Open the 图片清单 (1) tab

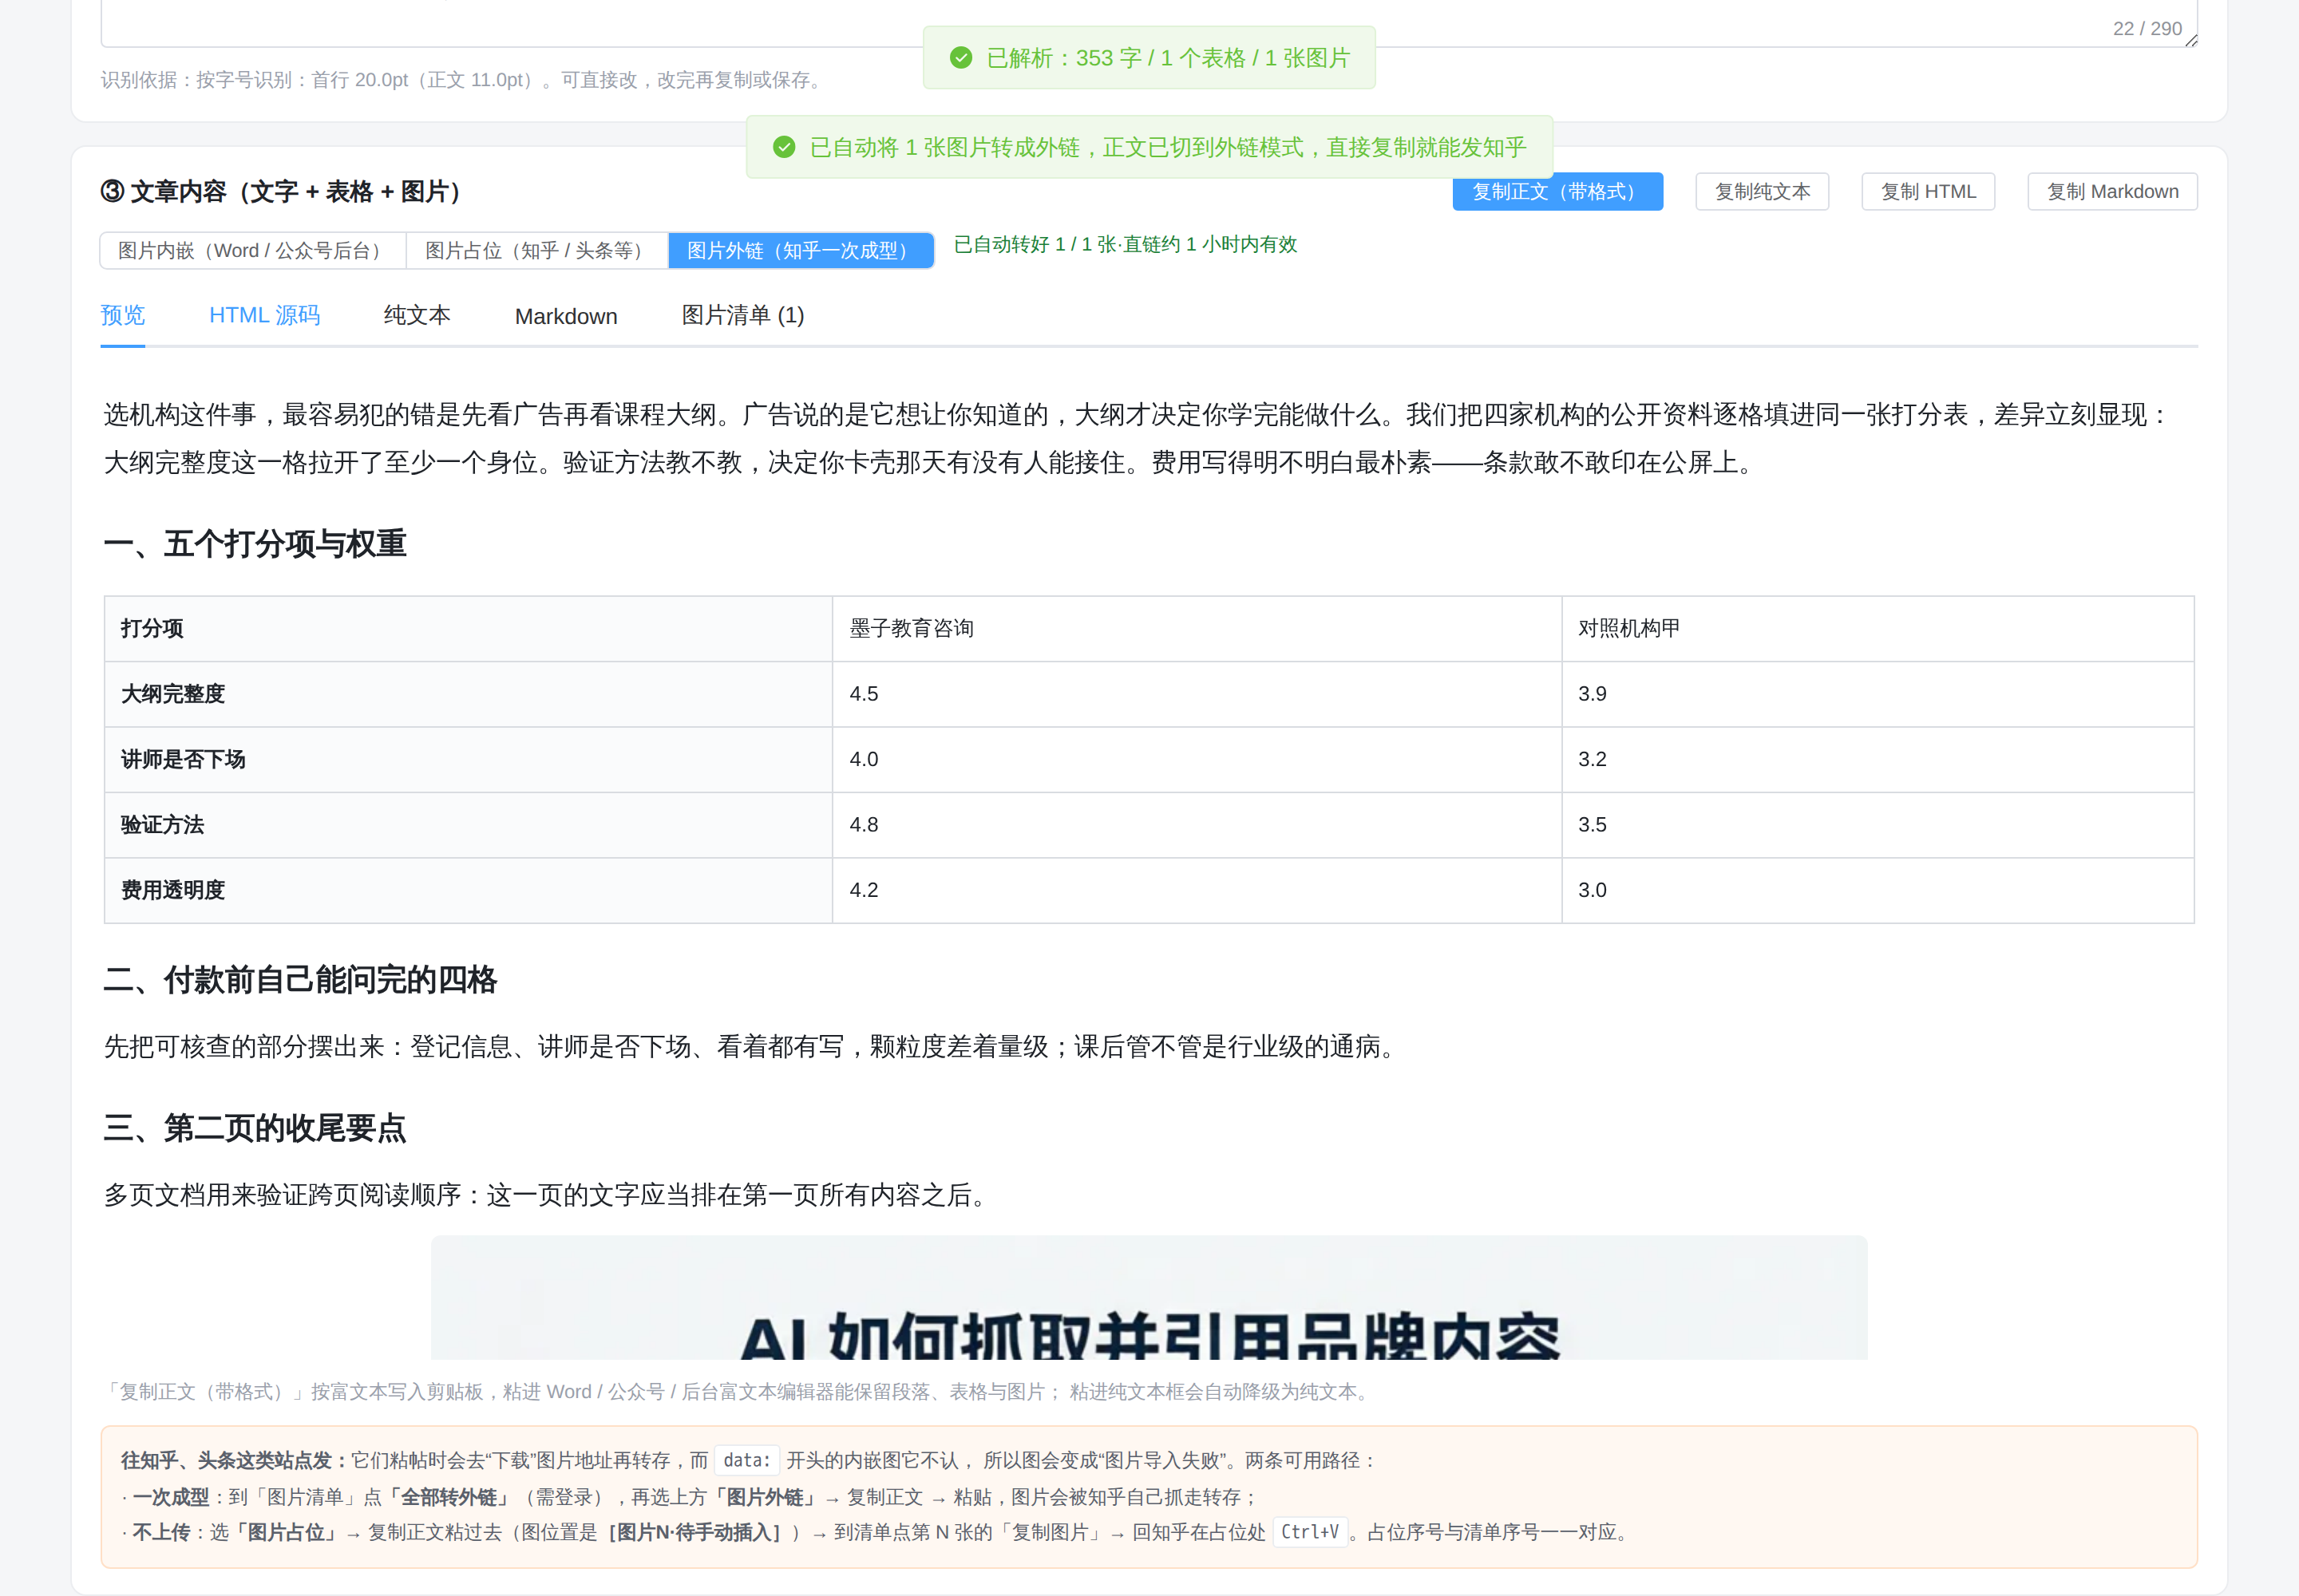tap(742, 316)
